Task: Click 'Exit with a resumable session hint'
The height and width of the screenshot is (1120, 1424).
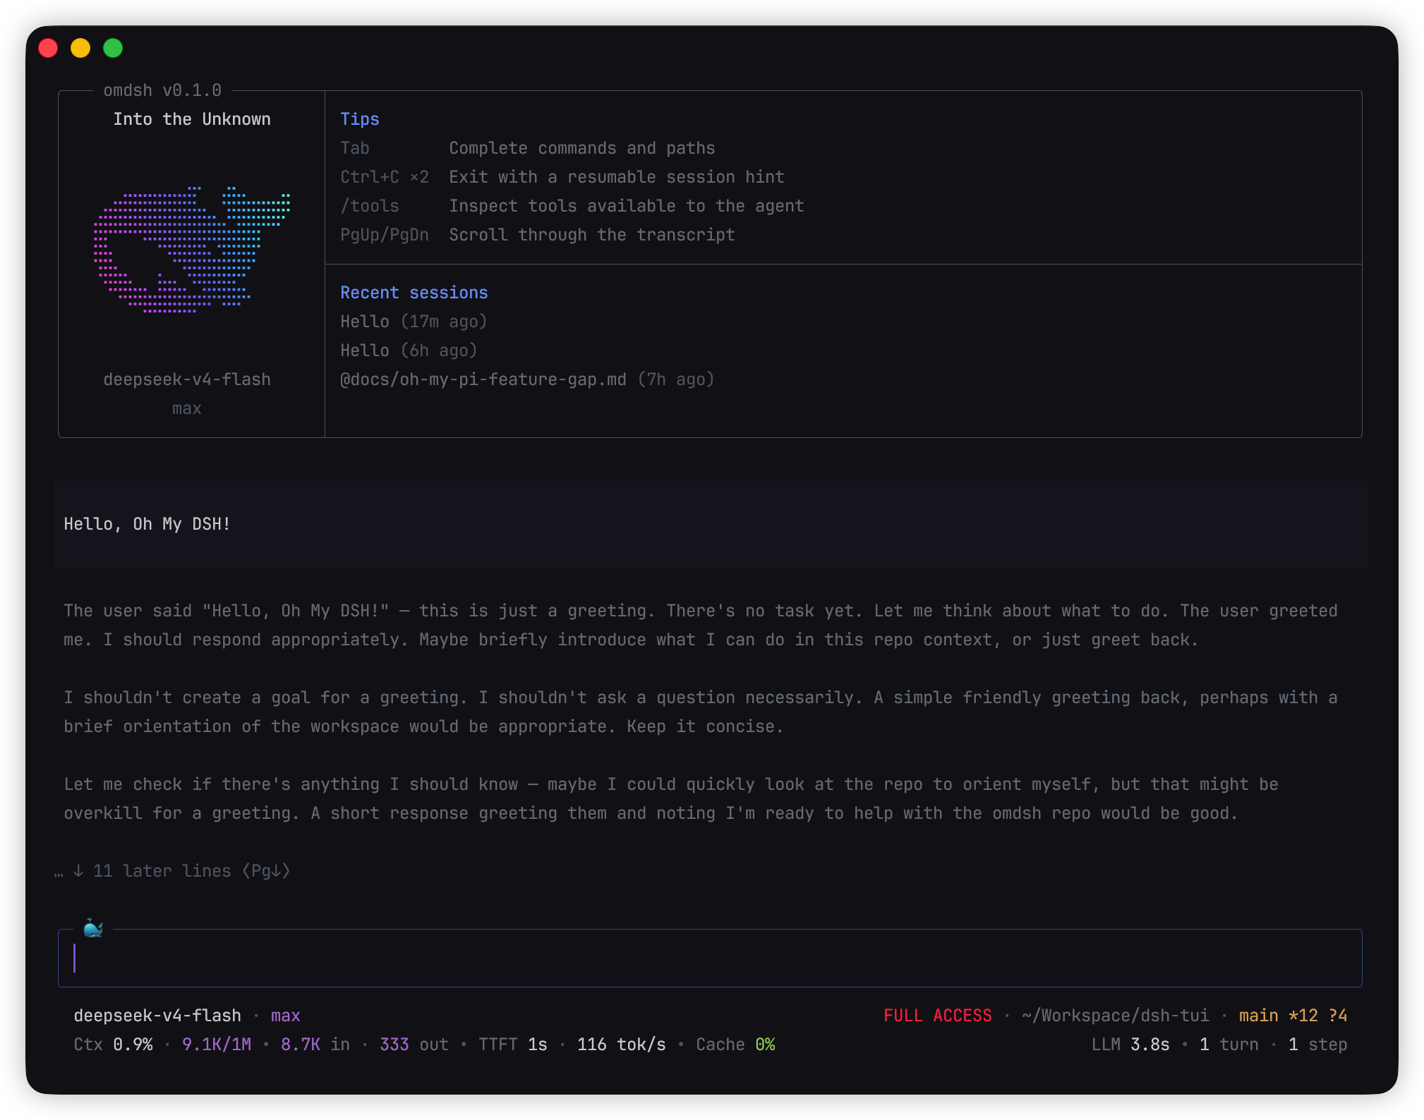Action: point(617,177)
